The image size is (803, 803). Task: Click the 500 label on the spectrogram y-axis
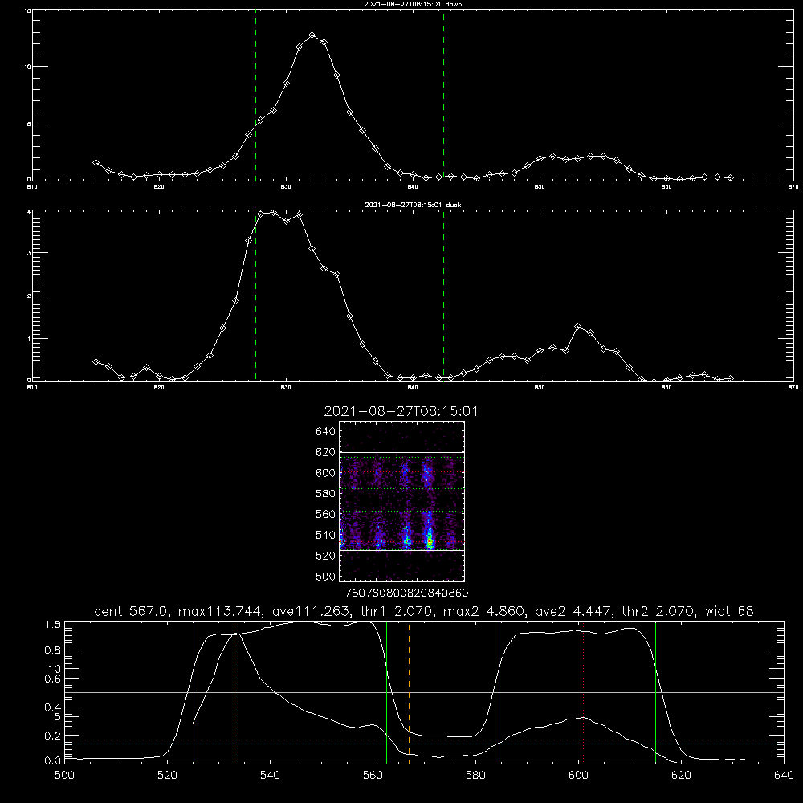325,576
